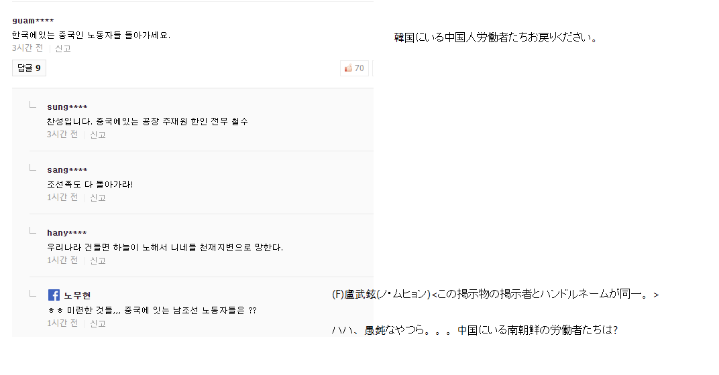Click reply arrow icon beside sung**** comment

tap(32, 105)
